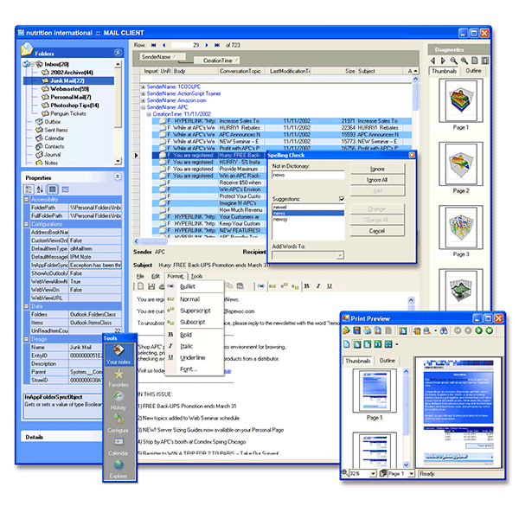The image size is (519, 519).
Task: Click Cancel button in Spelling Check
Action: [377, 231]
